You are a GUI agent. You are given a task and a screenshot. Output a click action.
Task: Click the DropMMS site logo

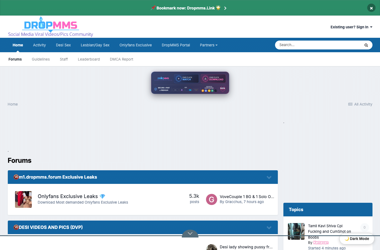[50, 27]
